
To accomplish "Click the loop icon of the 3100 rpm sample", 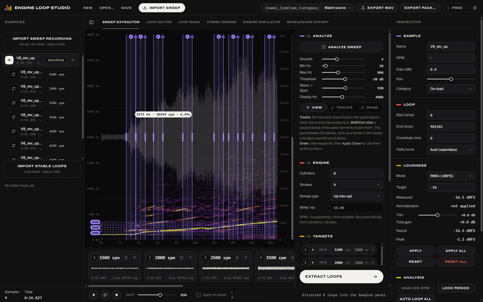I will coord(13,117).
